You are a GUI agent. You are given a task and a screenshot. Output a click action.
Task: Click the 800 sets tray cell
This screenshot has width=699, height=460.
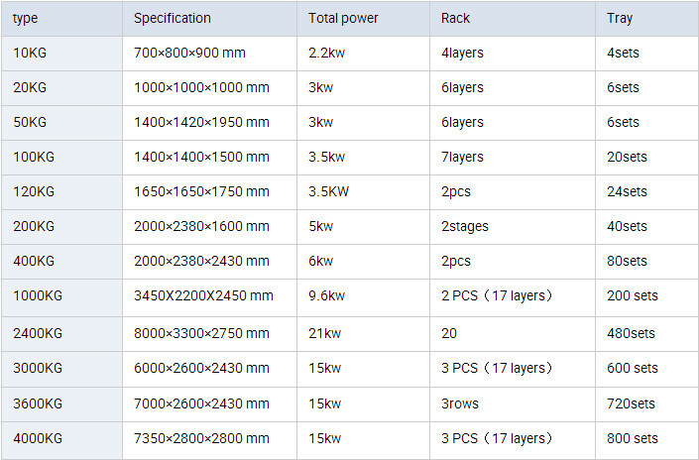pyautogui.click(x=633, y=438)
